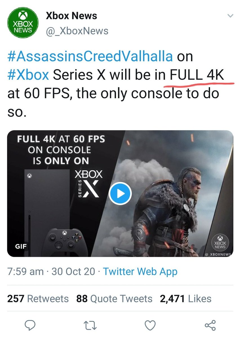Click the GIF badge on media

point(21,246)
